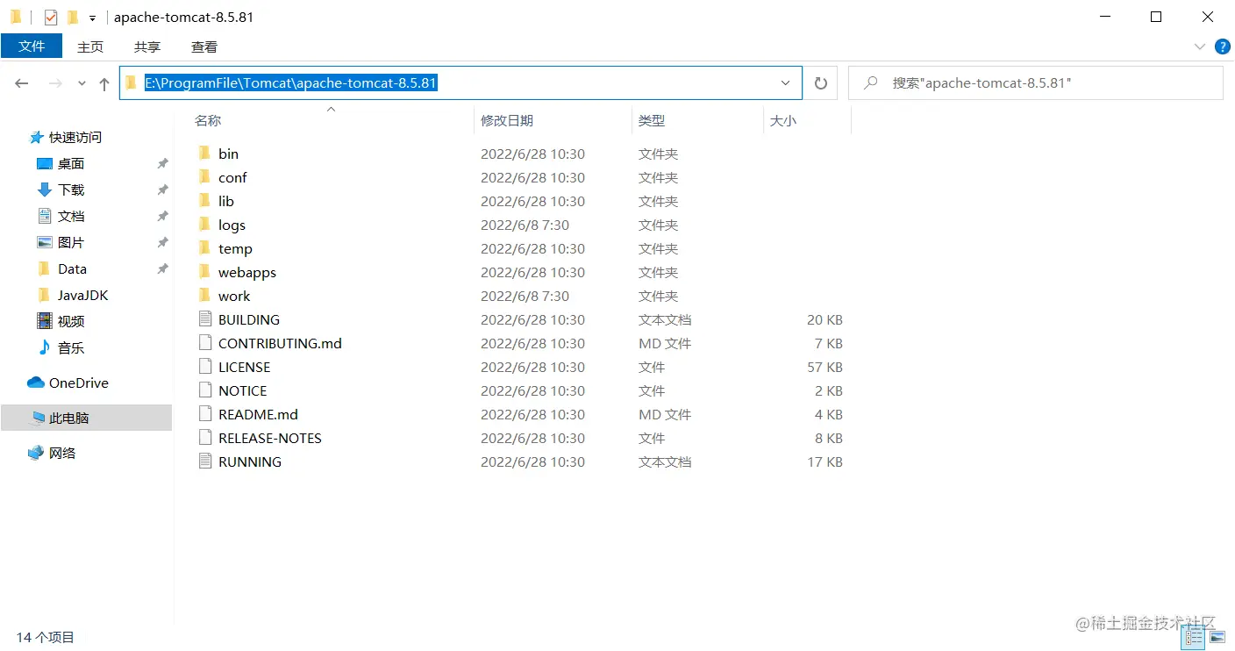Expand the ribbon with the chevron
This screenshot has width=1235, height=651.
tap(1200, 46)
